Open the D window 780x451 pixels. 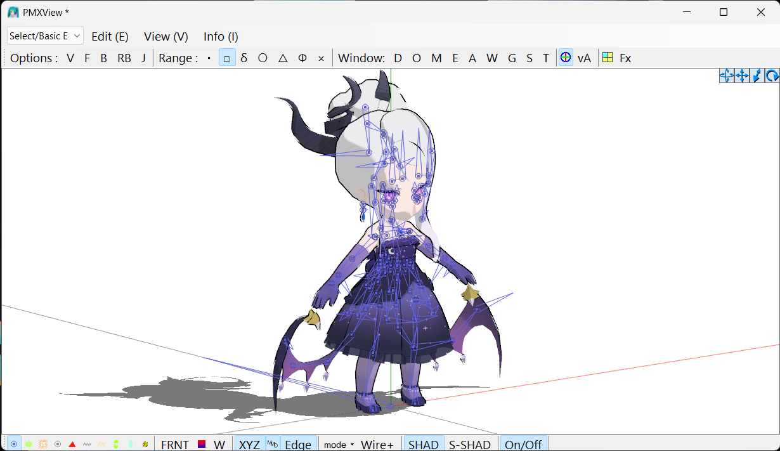coord(398,58)
